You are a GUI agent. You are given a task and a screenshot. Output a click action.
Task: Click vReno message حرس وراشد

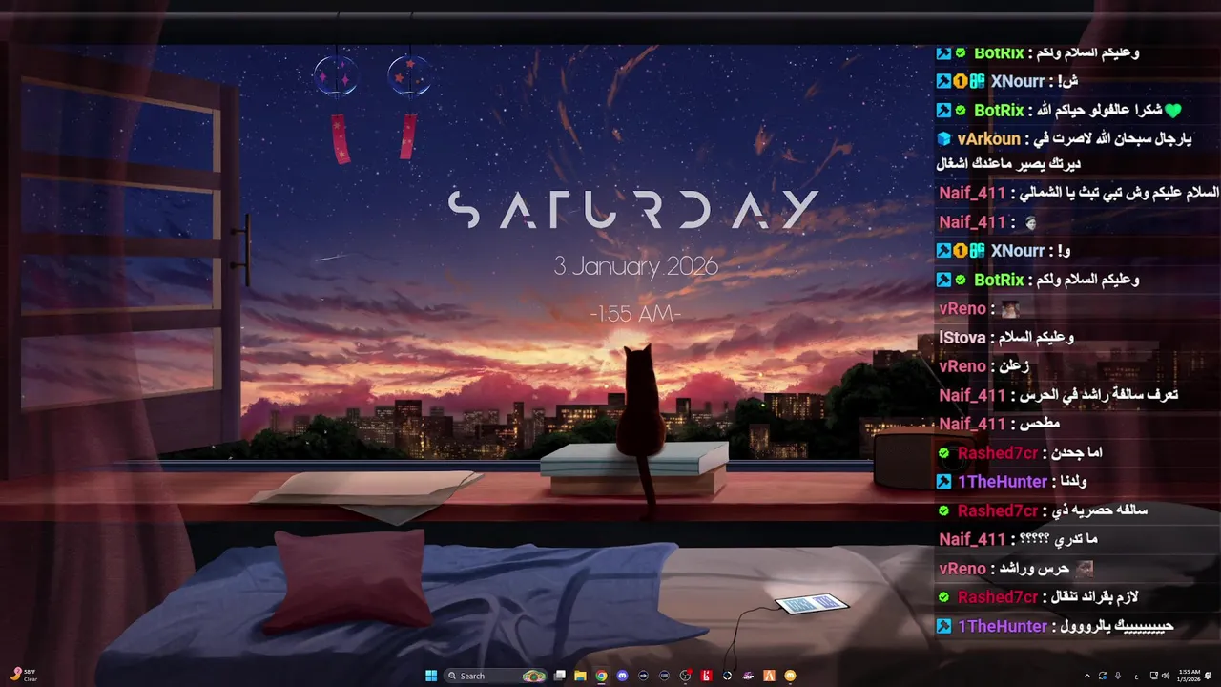[x=1016, y=569]
